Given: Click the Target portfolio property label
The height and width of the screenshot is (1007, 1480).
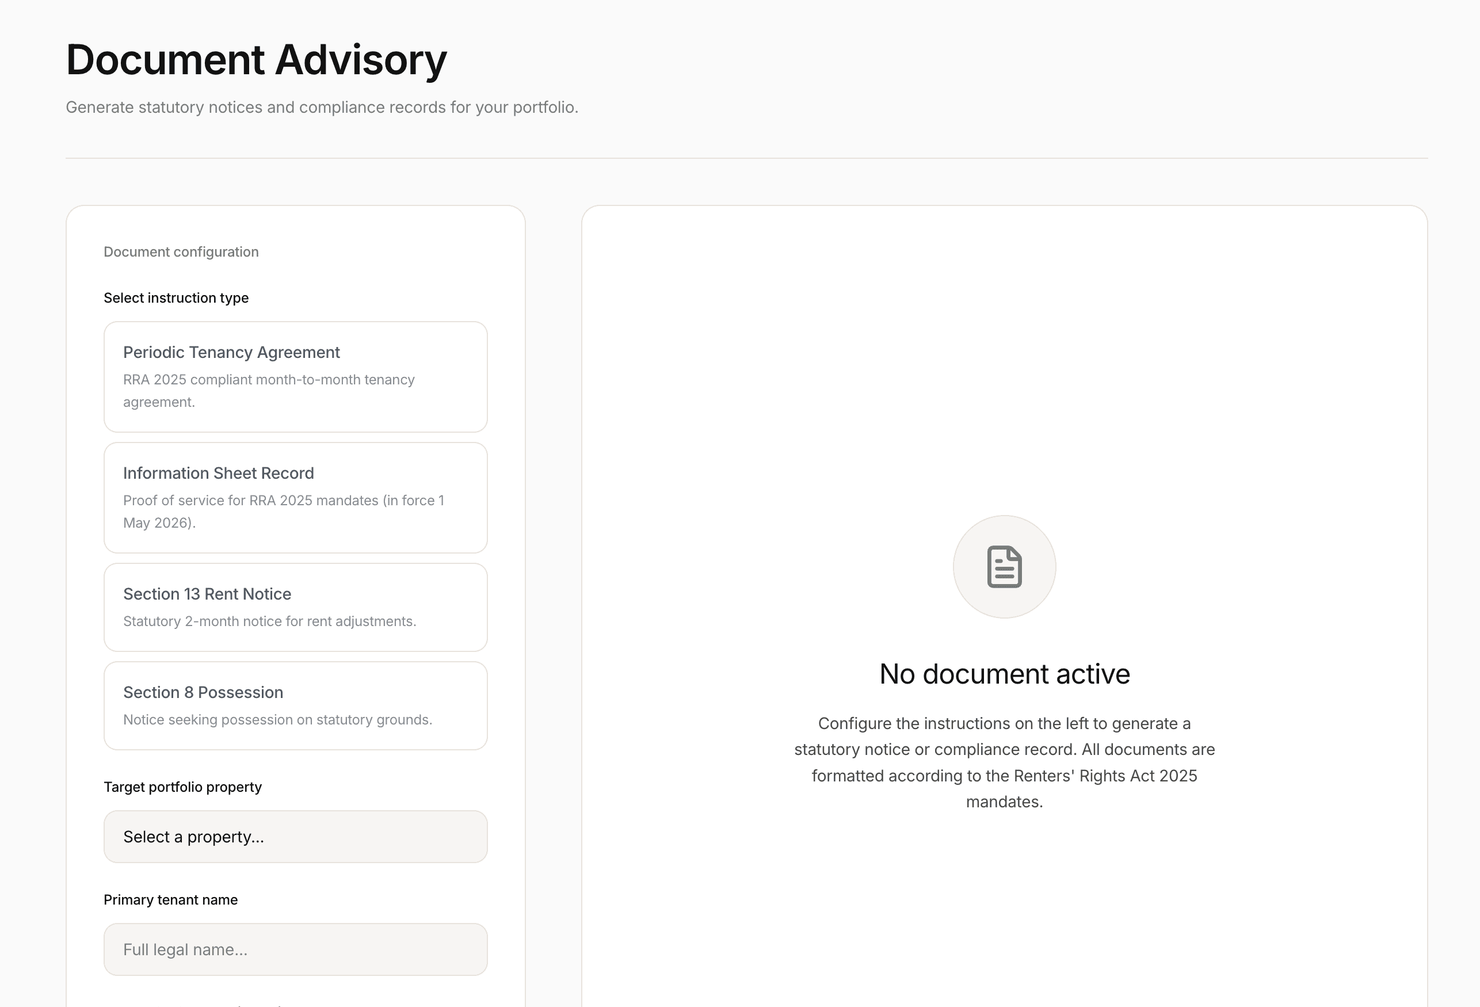Looking at the screenshot, I should click(x=183, y=787).
